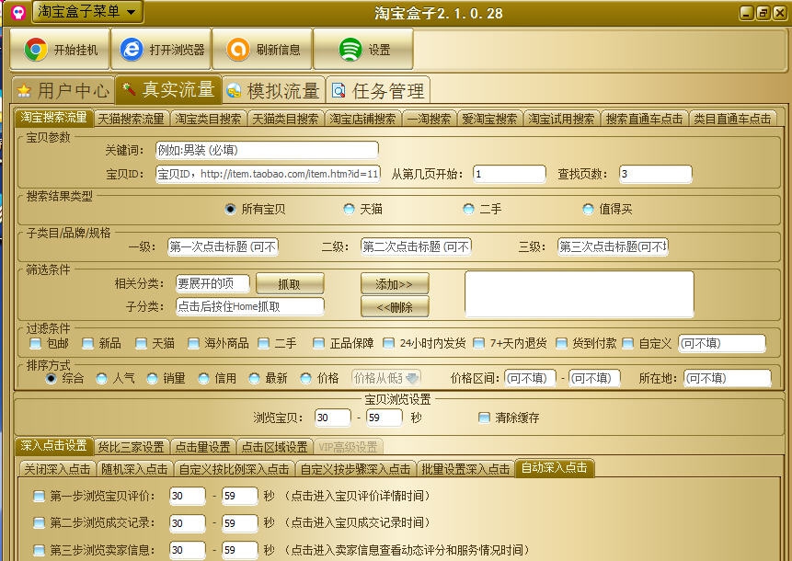The height and width of the screenshot is (561, 792).
Task: Open the 一淘搜索 sub-tab
Action: coord(429,119)
